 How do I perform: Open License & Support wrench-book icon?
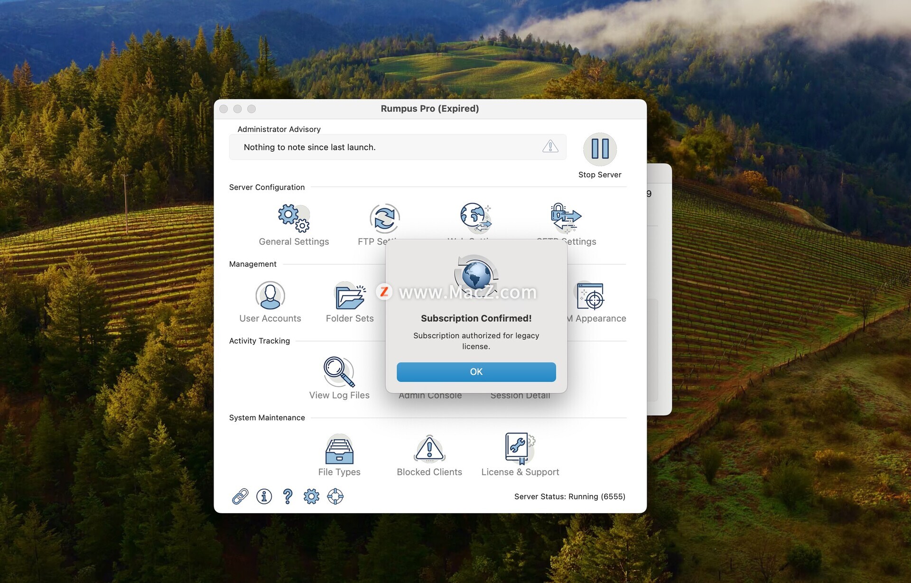click(x=520, y=449)
